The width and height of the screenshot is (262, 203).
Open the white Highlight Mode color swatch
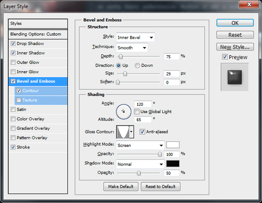pos(173,145)
